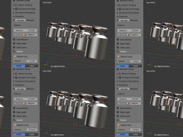Image resolution: width=183 pixels, height=137 pixels.
Task: Expand Background Images section in WEIGHT-1KG panel
Action: (14, 9)
